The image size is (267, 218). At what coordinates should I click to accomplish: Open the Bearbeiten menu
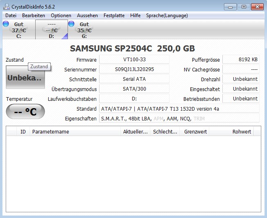(x=34, y=16)
